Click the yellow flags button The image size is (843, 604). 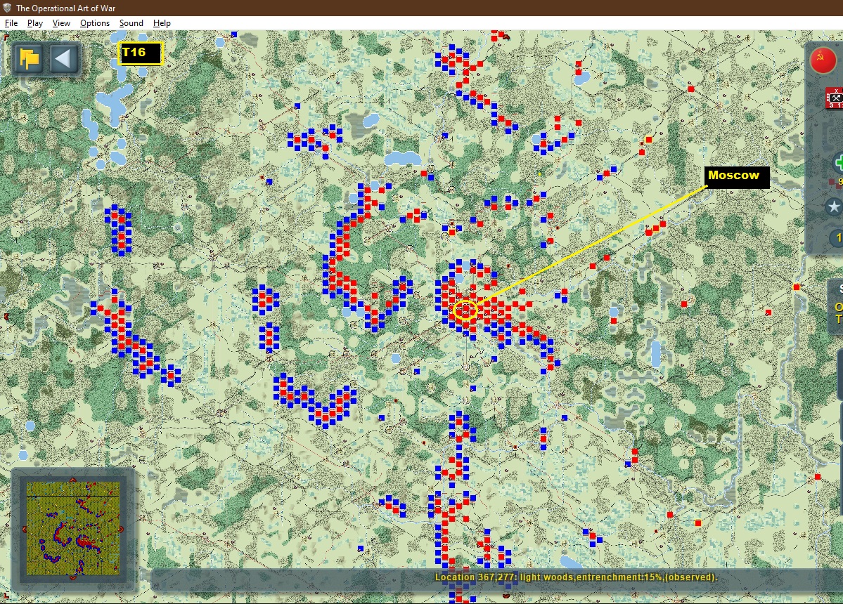point(29,58)
